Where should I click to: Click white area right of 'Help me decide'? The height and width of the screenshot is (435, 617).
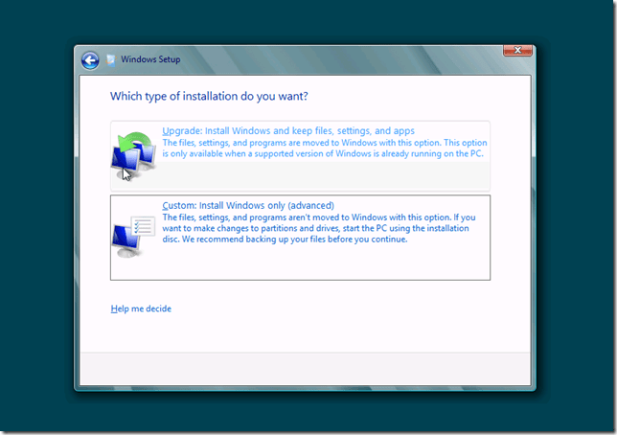[335, 309]
